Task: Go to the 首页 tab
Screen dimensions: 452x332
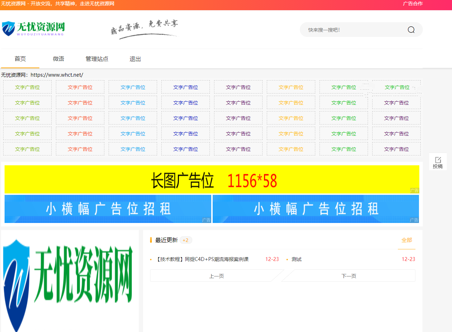Action: point(20,59)
